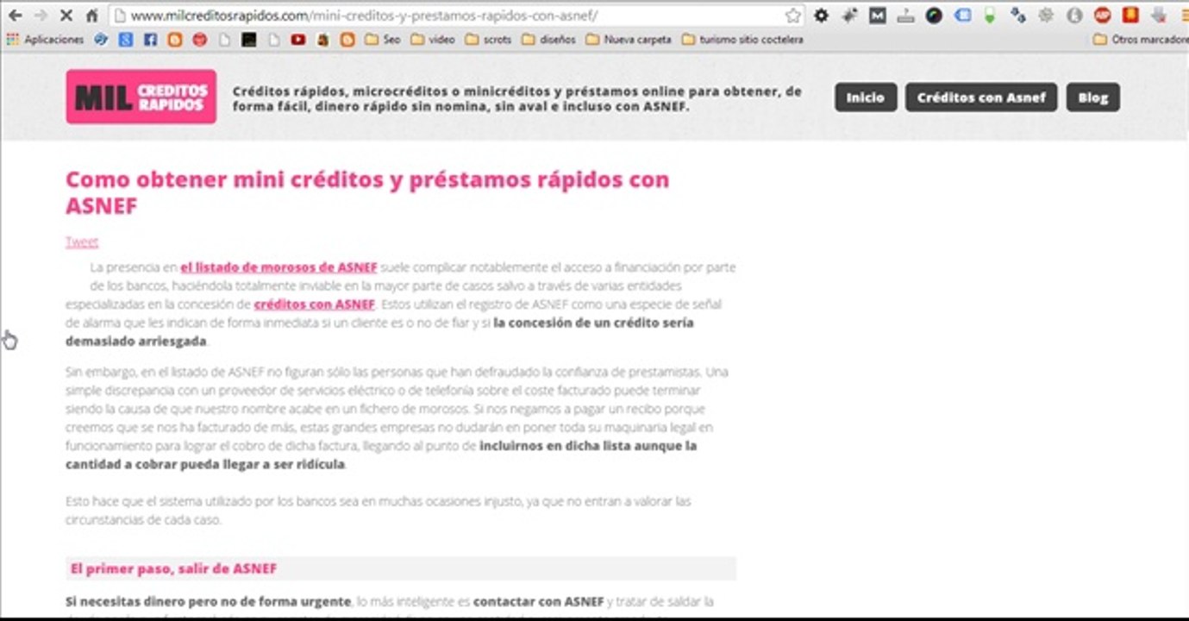Open the Blog menu item

[x=1093, y=97]
